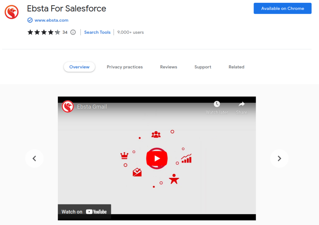Advance to the next carousel slide
This screenshot has height=225, width=319.
[279, 158]
